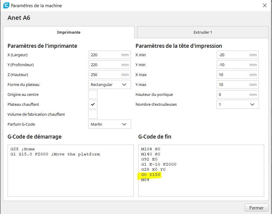Image resolution: width=272 pixels, height=214 pixels.
Task: Open the Nombre d'extrudeuses dropdown
Action: tap(238, 104)
